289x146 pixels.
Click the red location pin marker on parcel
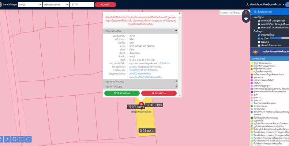point(141,105)
